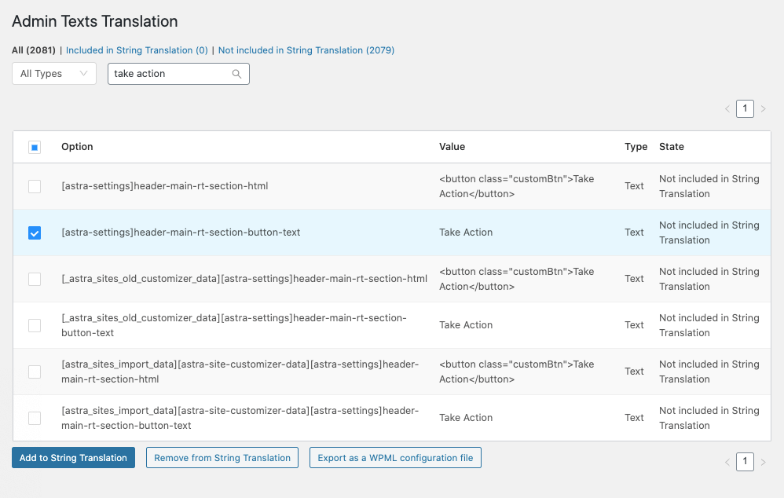Open the All Types dropdown
The width and height of the screenshot is (784, 498).
pos(54,74)
